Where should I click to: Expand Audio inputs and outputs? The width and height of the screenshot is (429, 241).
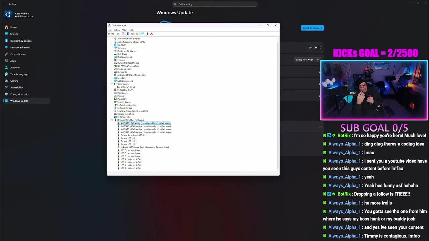pos(112,38)
